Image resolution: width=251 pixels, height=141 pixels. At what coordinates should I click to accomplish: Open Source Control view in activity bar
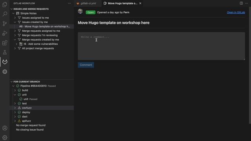point(5,23)
